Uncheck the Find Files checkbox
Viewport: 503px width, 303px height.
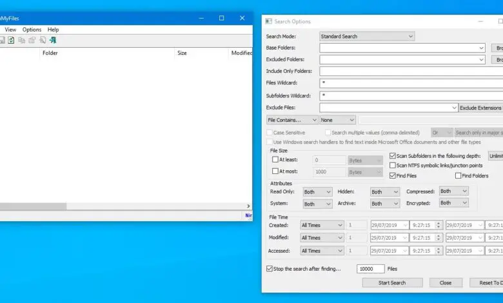click(392, 176)
